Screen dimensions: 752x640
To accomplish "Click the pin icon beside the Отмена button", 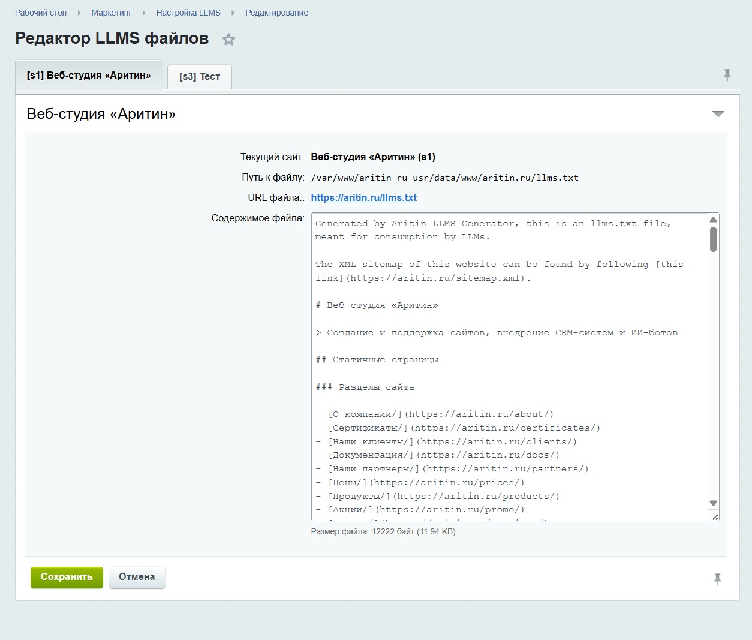I will pos(717,579).
